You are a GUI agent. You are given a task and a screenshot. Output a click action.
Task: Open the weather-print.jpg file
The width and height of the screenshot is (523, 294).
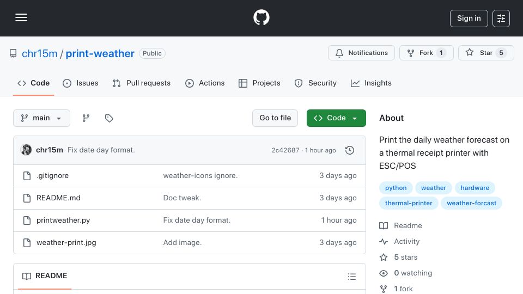66,243
